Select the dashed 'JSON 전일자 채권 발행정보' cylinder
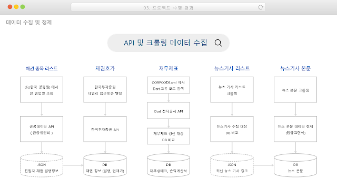This screenshot has height=189, width=337. [x=42, y=165]
